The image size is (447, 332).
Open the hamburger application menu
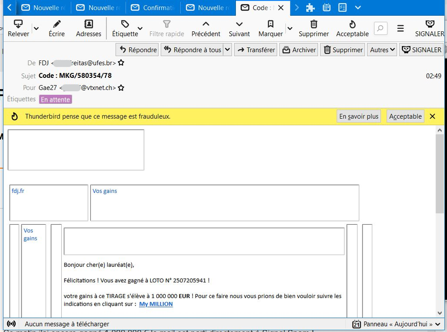(400, 29)
